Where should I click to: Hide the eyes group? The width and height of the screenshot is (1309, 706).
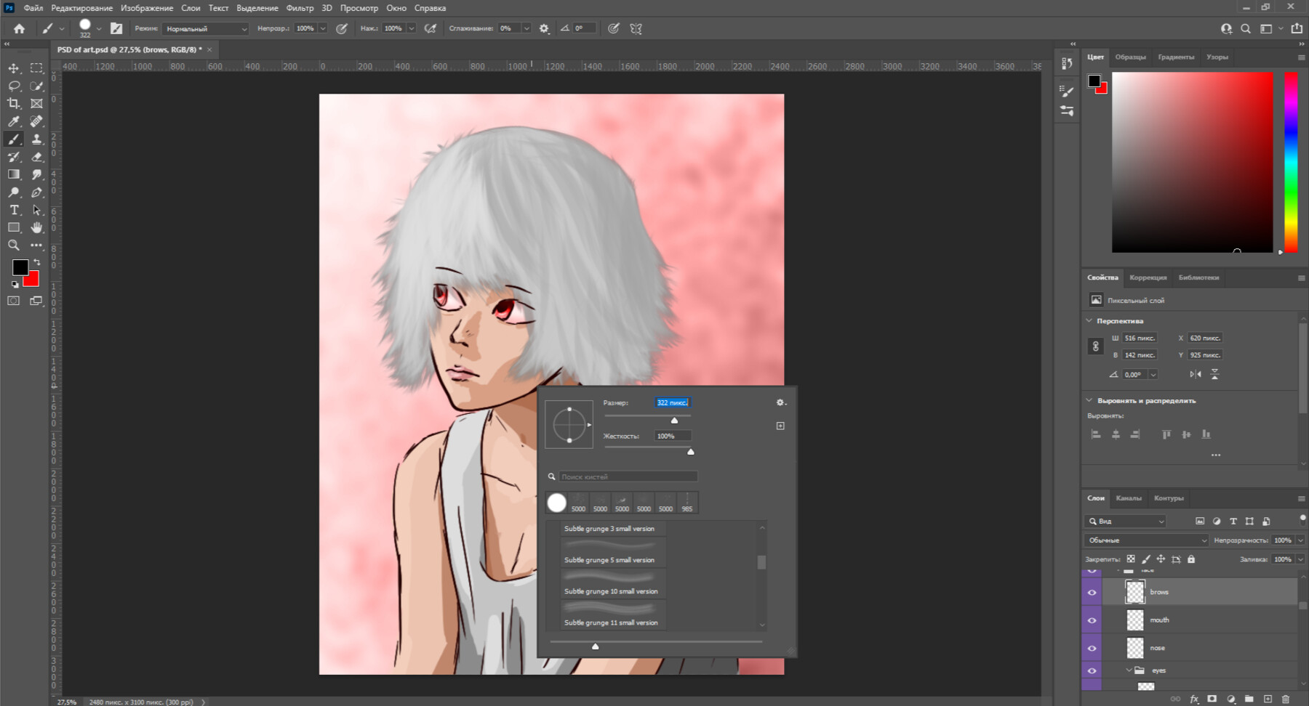coord(1092,670)
